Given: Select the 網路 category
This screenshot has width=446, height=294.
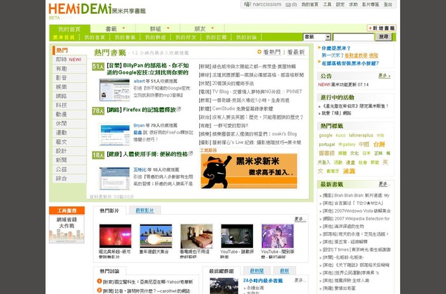Looking at the screenshot, I should click(70, 96).
